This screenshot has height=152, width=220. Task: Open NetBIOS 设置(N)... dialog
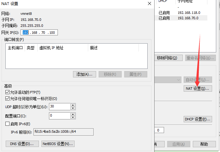[x=58, y=144]
